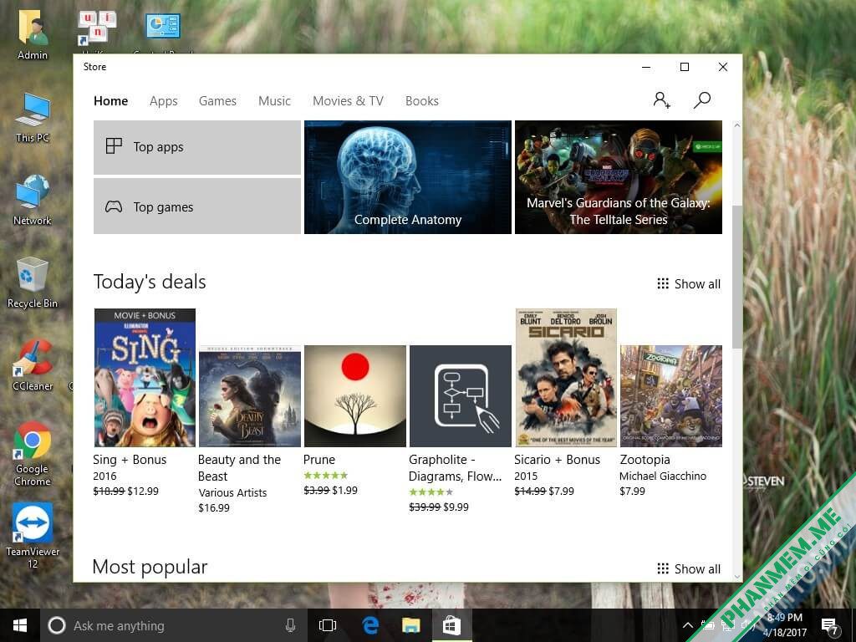Click the Store vertical scrollbar thumb
This screenshot has width=856, height=642.
[x=737, y=276]
